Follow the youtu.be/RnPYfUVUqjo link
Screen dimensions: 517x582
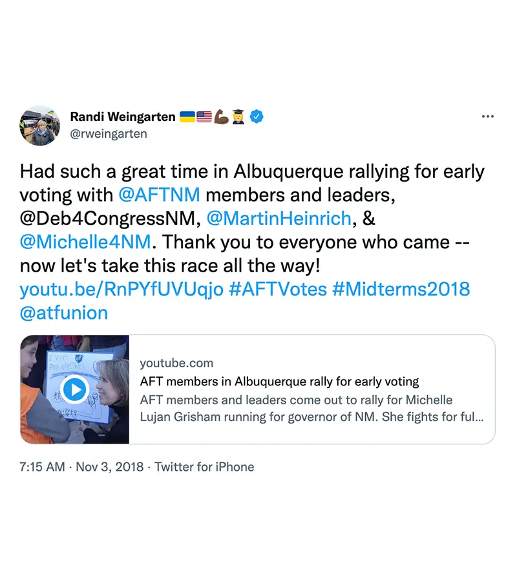pos(121,288)
